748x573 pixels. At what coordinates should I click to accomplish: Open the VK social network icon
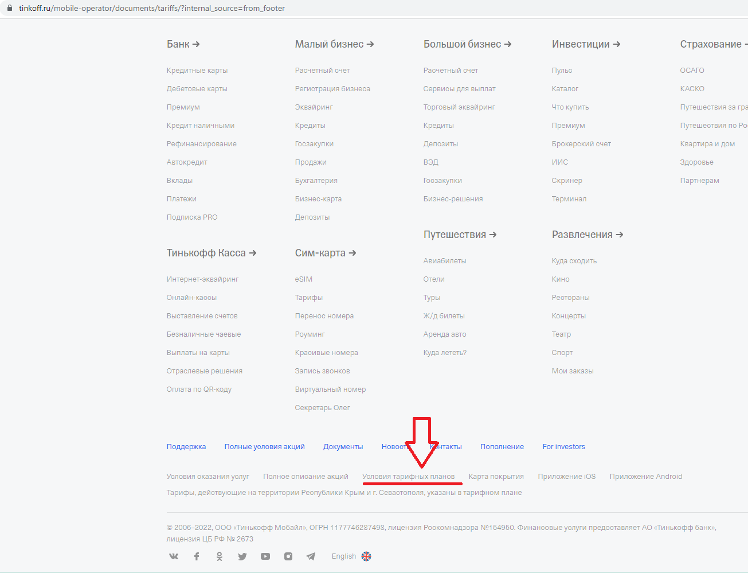pyautogui.click(x=174, y=556)
